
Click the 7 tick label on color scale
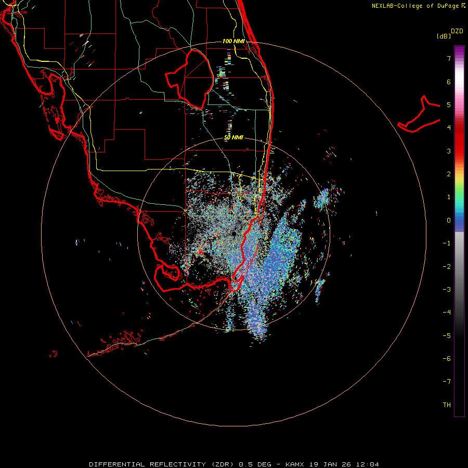[x=449, y=58]
